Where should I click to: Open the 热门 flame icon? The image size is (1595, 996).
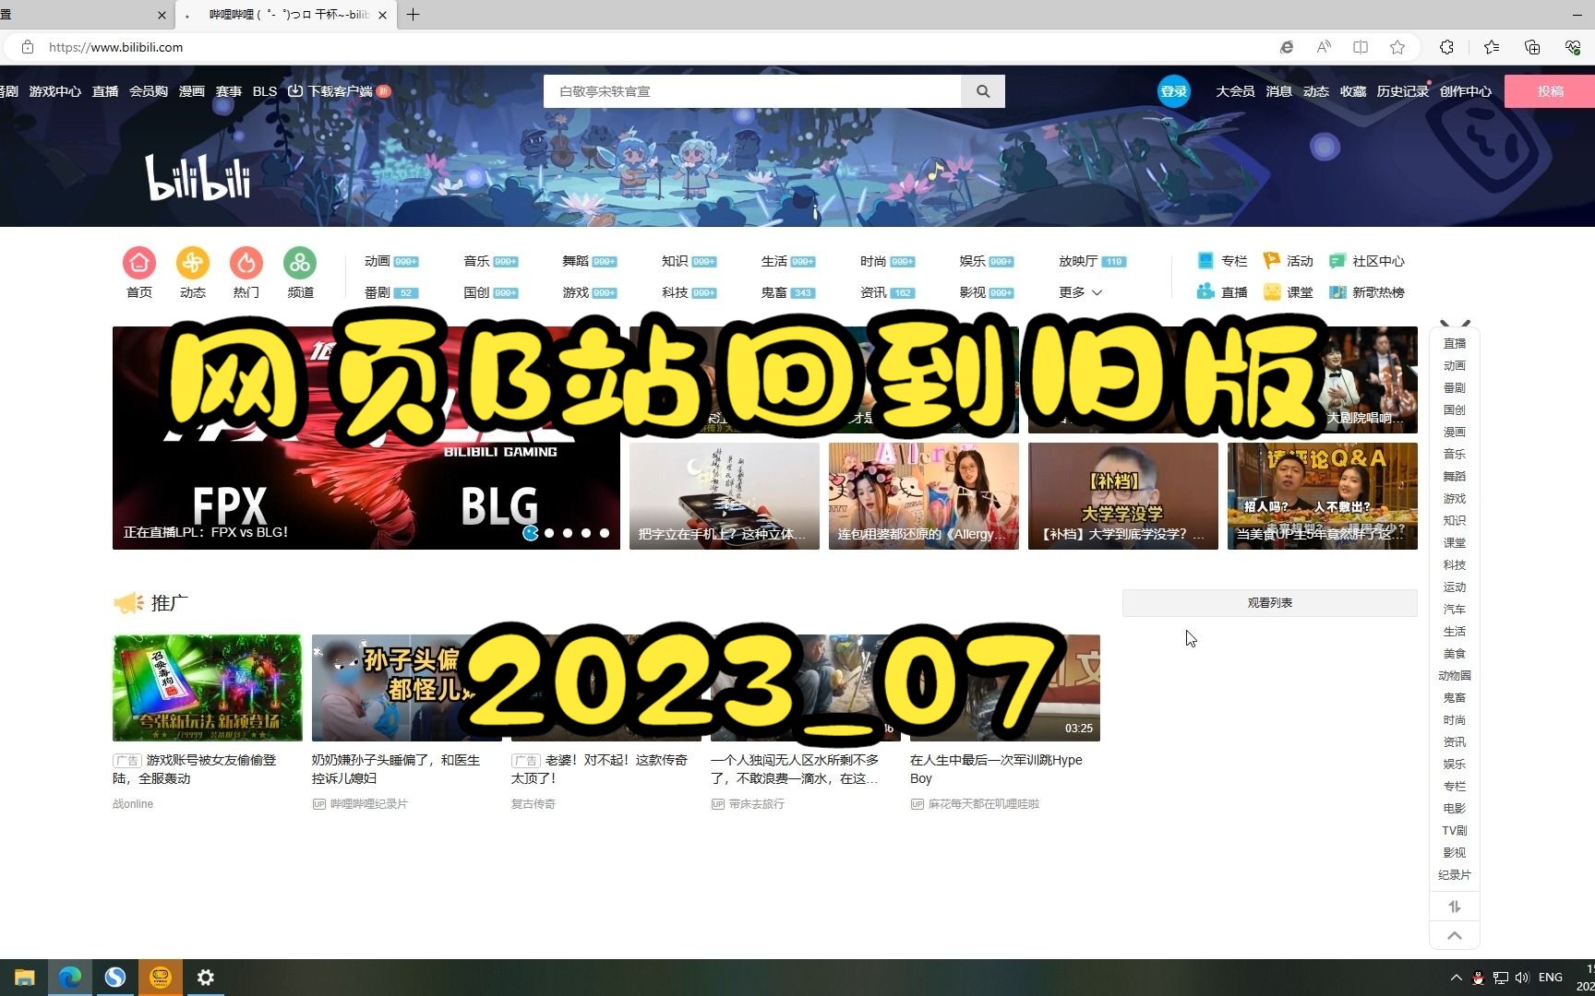click(x=246, y=263)
